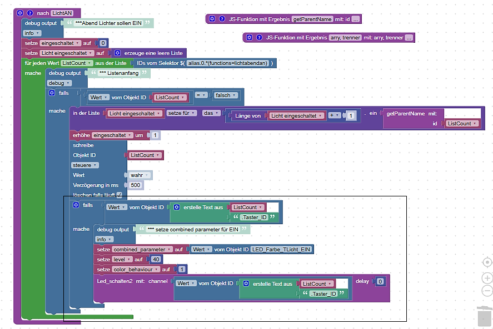Select the 'Led_schalten2 mit: channel' label
This screenshot has height=329, width=493.
[132, 281]
